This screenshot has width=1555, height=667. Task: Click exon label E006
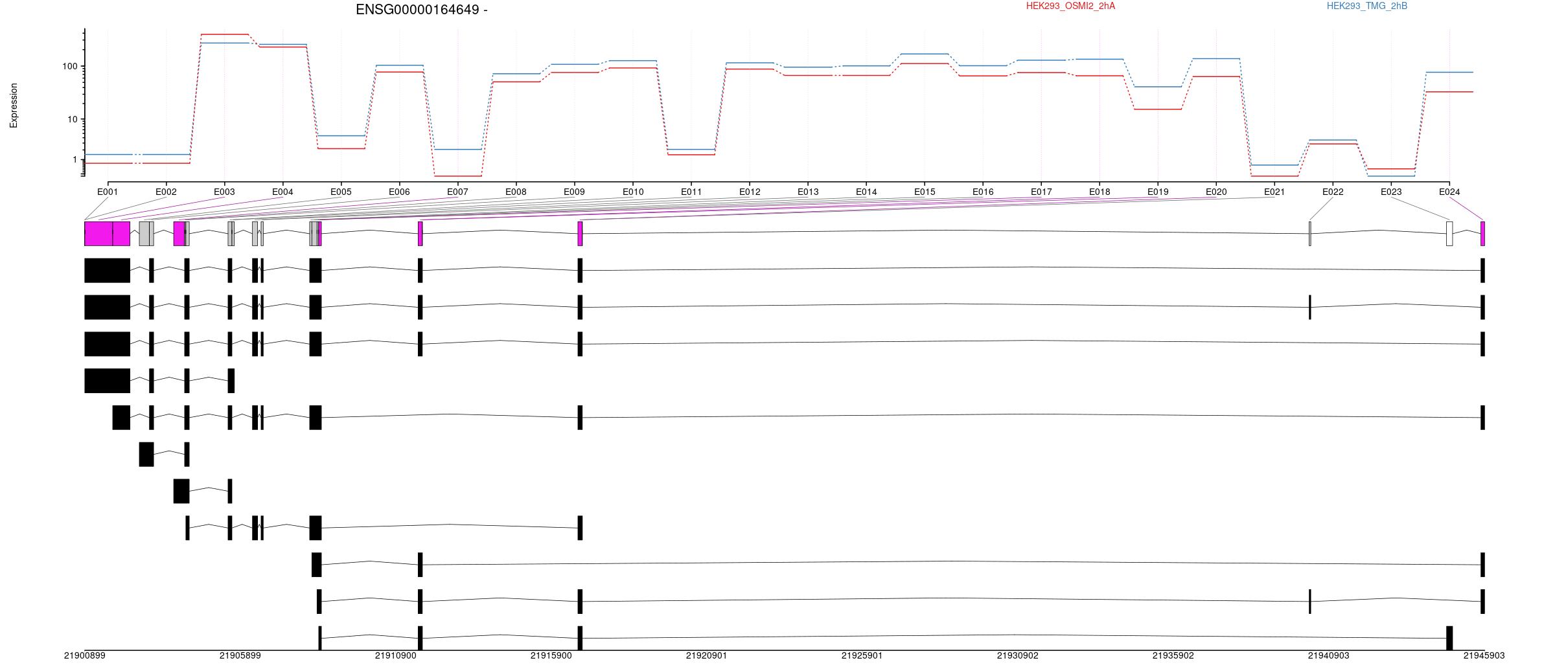399,192
